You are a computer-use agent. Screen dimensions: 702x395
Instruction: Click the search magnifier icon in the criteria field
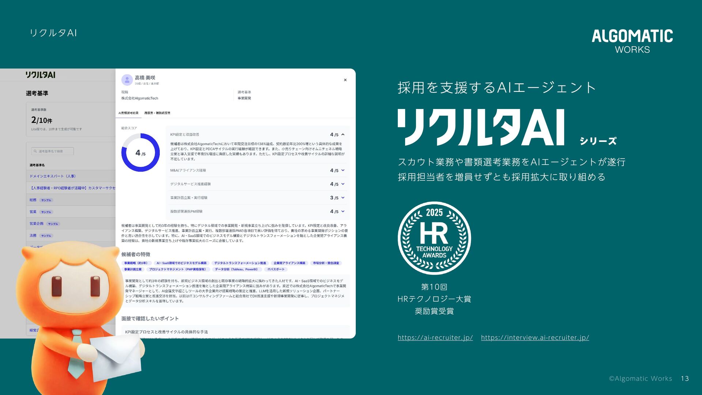pos(35,151)
